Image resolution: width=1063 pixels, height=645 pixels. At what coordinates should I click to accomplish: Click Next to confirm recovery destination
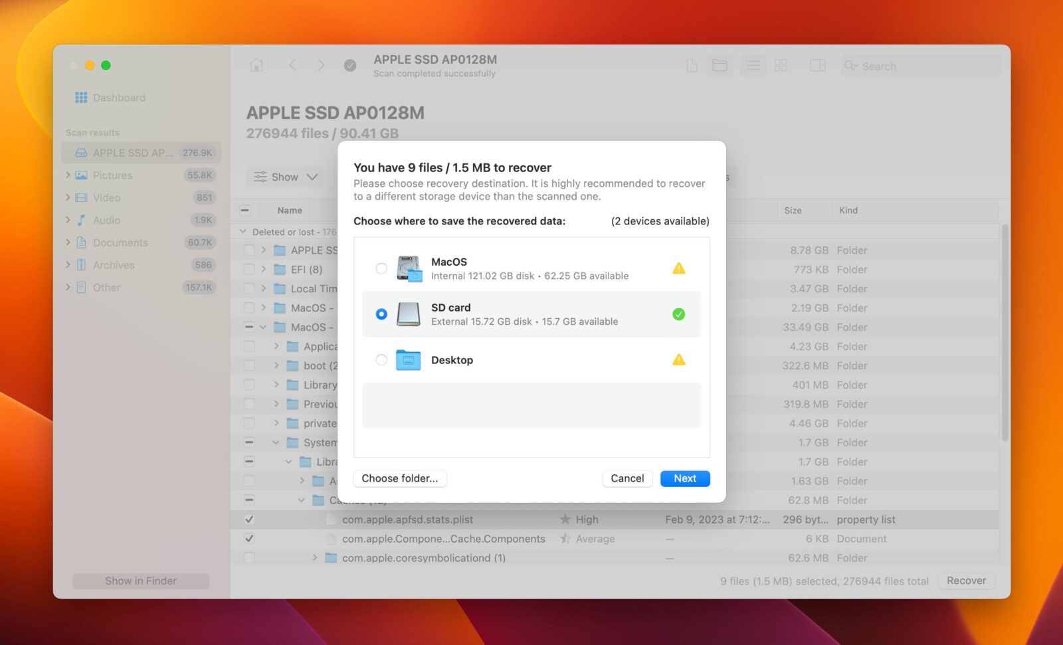click(685, 478)
